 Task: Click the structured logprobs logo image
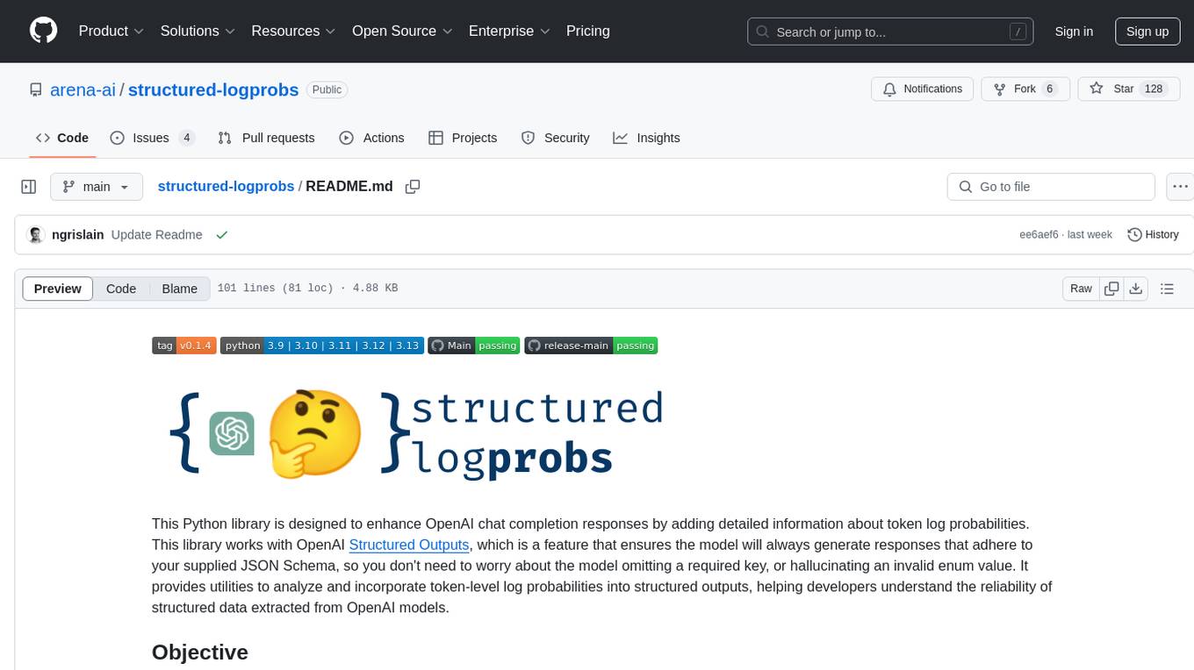[416, 435]
